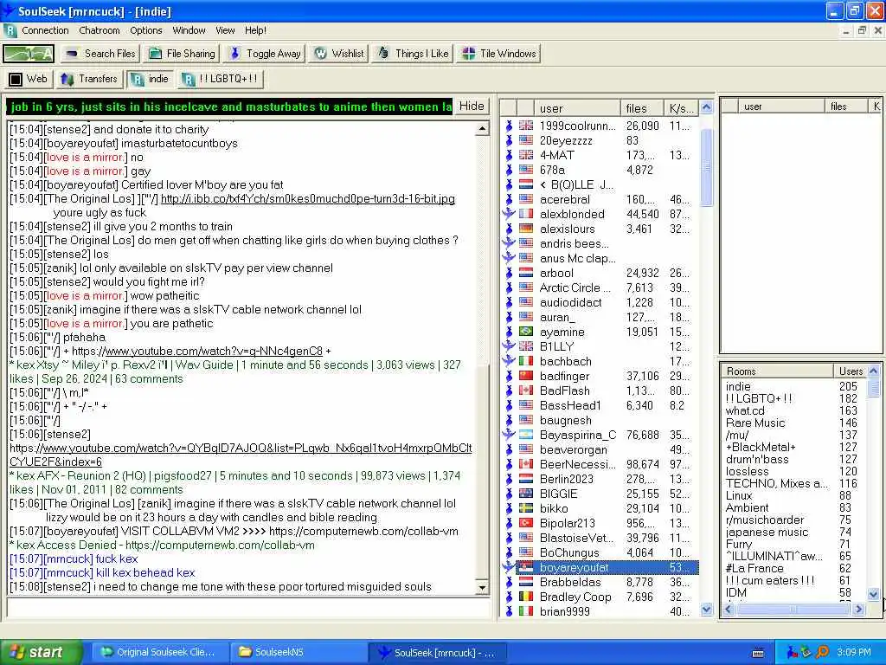
Task: Sort Rooms list by Users column
Action: pyautogui.click(x=850, y=371)
